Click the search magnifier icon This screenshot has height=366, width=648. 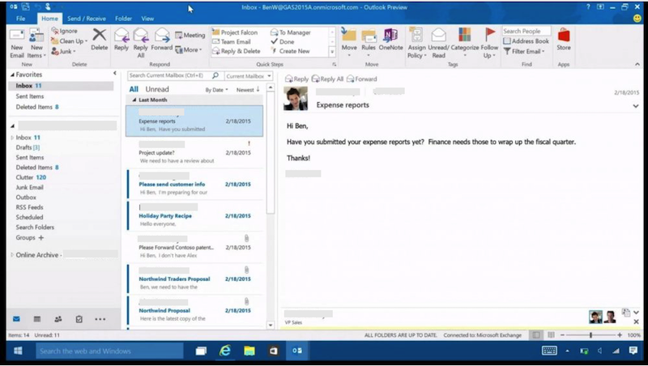tap(215, 75)
